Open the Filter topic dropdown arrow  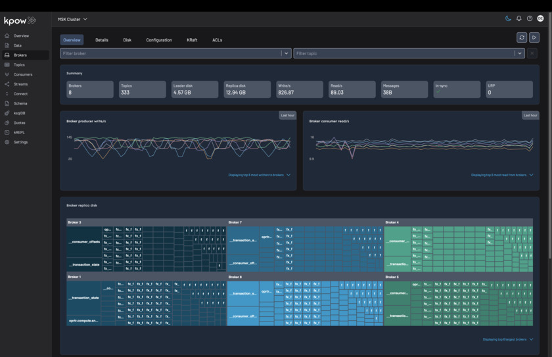(x=520, y=53)
